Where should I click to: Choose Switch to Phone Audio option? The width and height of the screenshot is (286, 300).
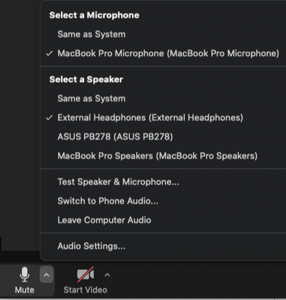(107, 201)
